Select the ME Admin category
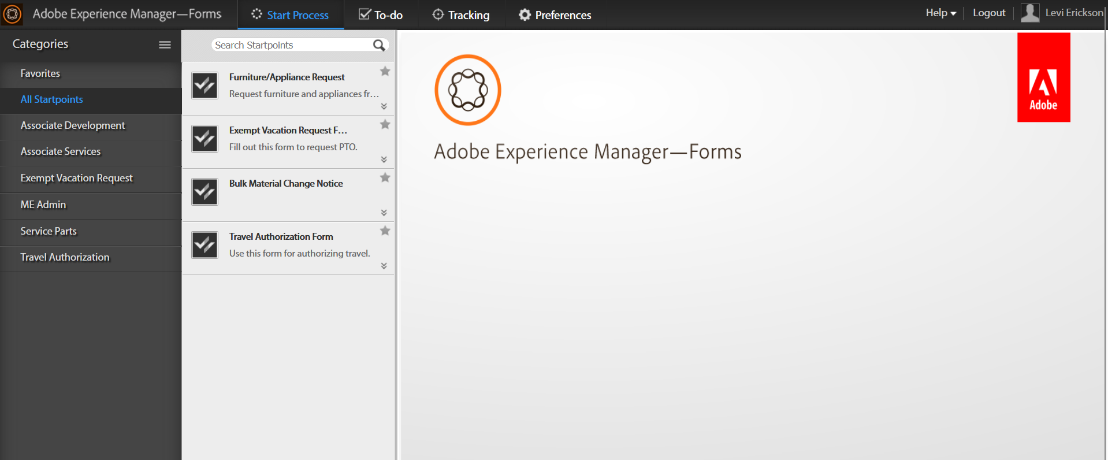 coord(43,205)
